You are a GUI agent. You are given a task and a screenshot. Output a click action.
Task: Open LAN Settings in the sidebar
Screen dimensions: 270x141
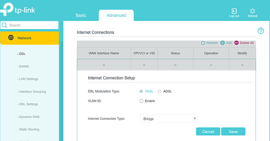[x=27, y=79]
